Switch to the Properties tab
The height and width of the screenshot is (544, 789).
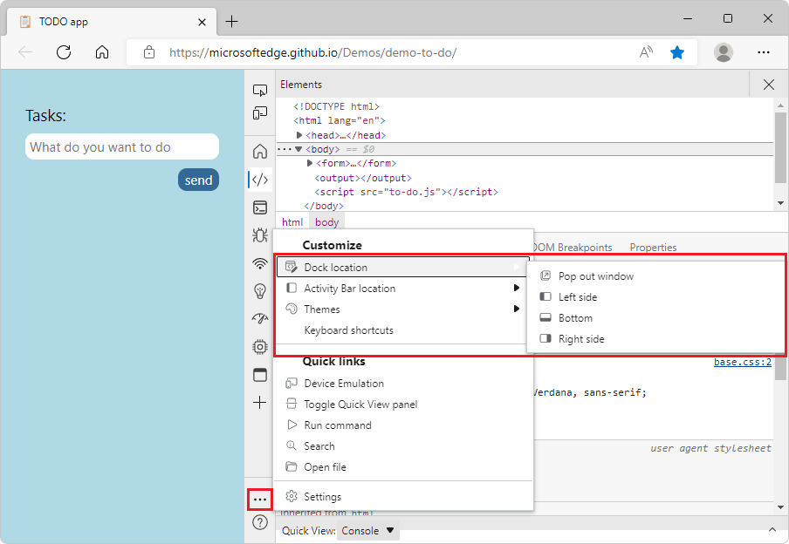653,248
